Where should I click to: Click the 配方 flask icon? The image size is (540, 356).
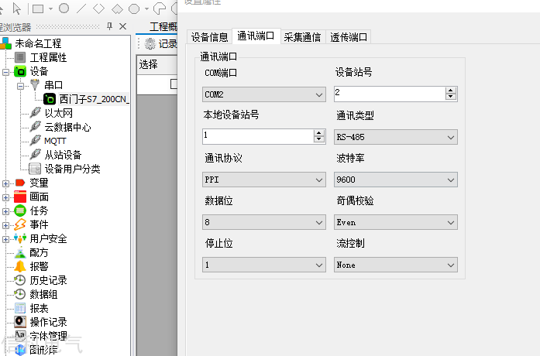click(x=20, y=252)
